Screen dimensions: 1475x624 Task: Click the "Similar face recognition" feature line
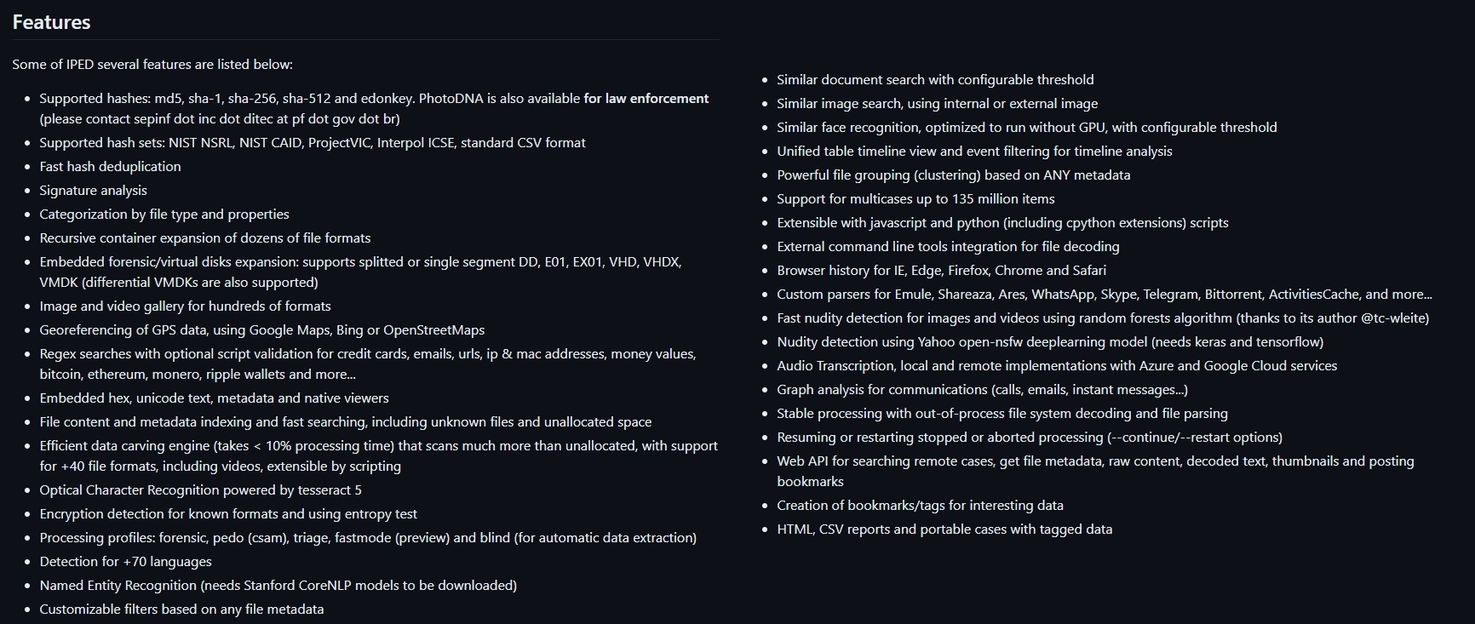(1026, 128)
